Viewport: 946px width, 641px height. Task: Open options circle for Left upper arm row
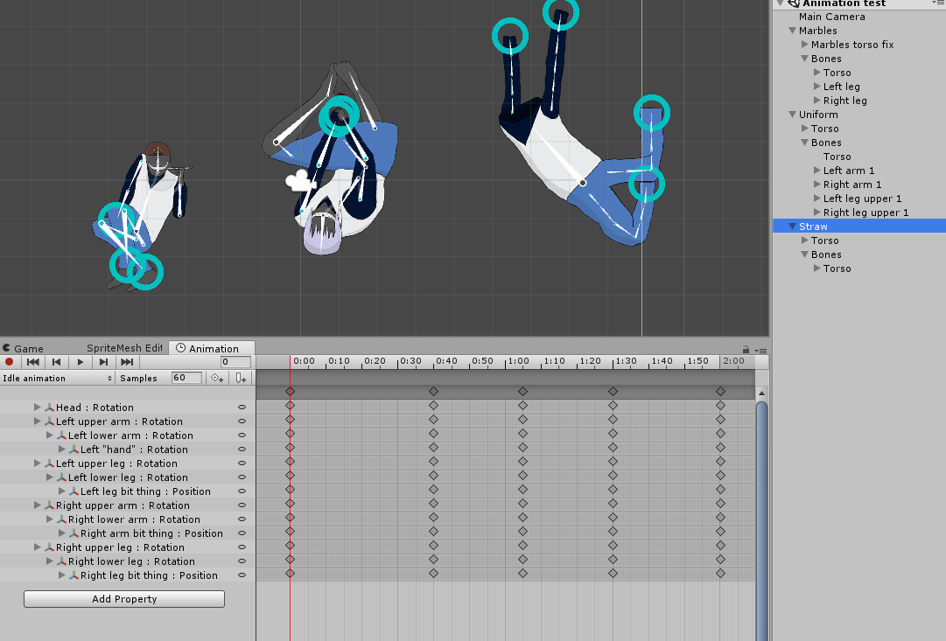click(x=242, y=422)
